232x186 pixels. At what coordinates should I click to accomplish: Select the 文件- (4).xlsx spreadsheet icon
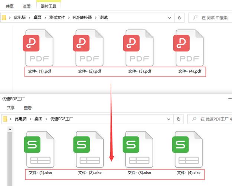pyautogui.click(x=187, y=149)
